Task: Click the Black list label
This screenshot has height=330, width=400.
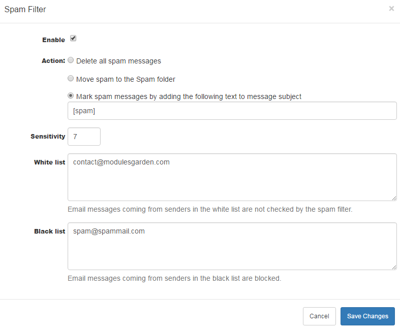Action: (50, 232)
